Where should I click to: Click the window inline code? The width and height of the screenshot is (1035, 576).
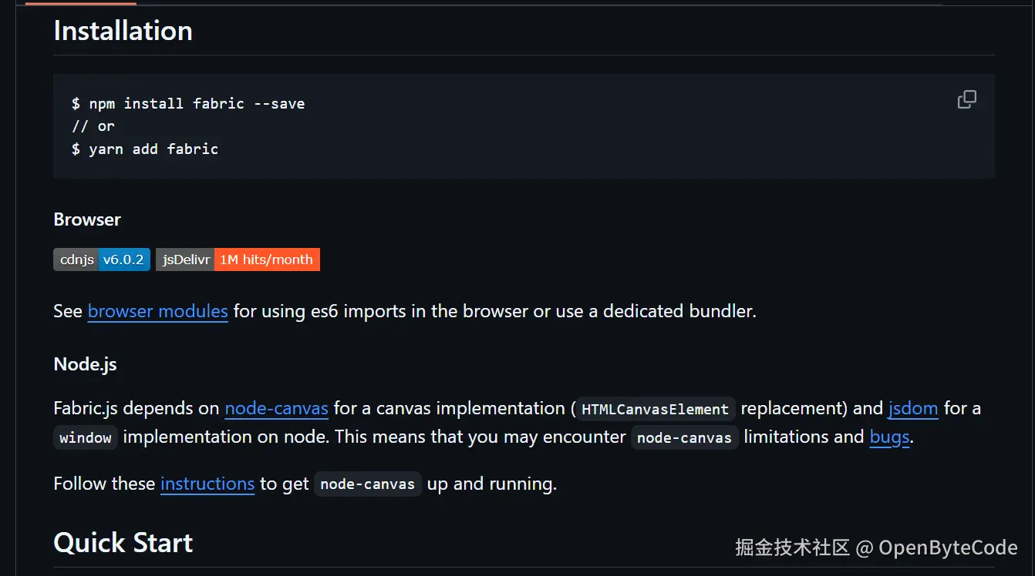(x=86, y=437)
